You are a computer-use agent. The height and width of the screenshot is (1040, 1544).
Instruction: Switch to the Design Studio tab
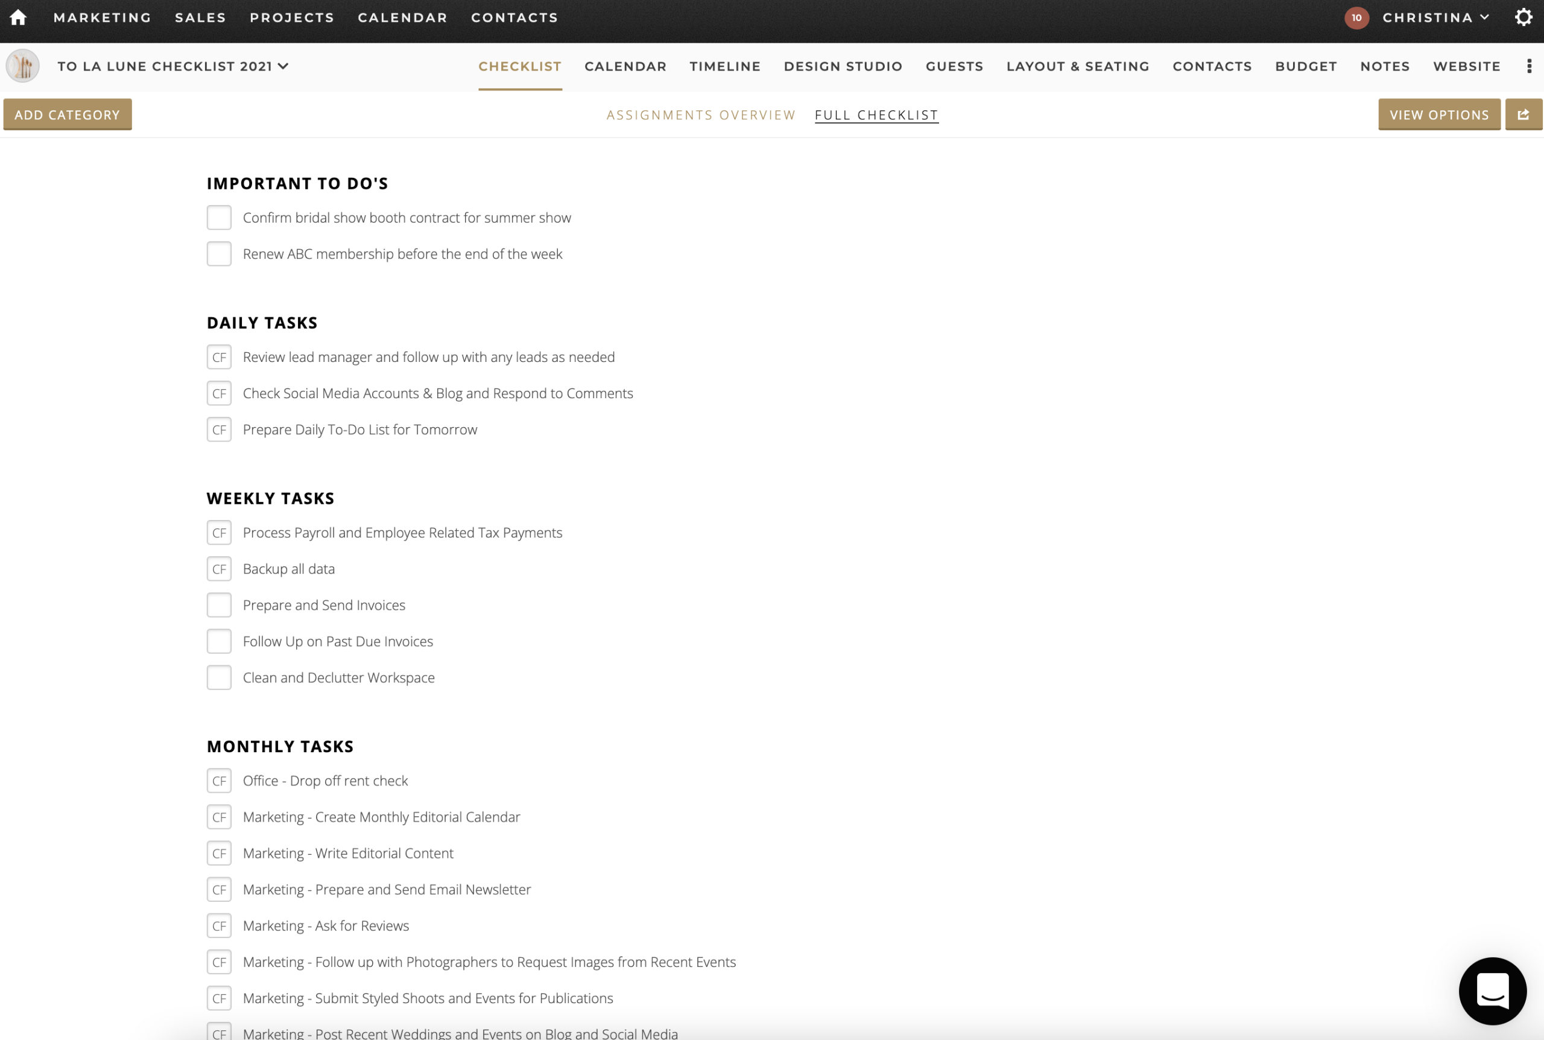point(843,66)
